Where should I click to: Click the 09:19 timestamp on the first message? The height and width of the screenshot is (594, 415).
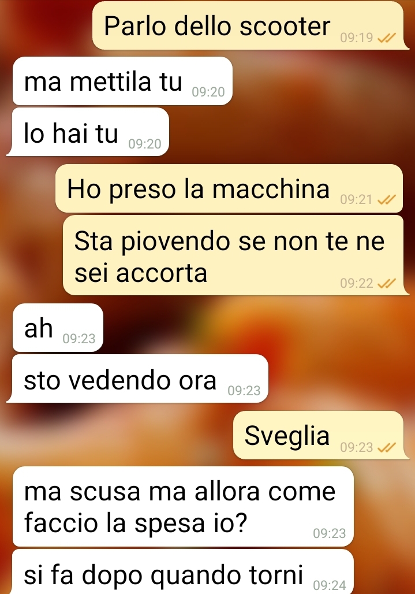tap(356, 38)
